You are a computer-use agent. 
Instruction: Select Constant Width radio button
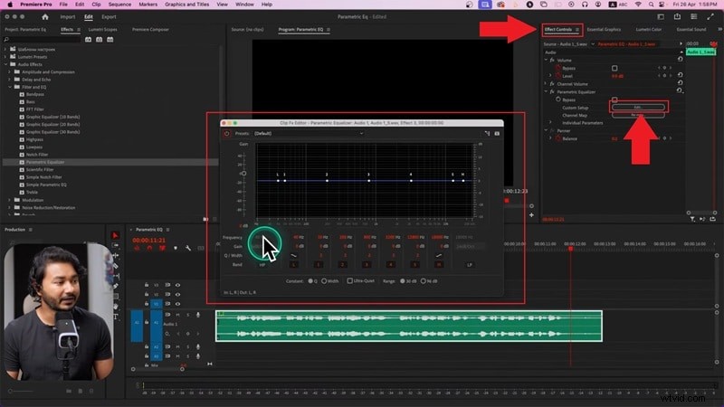click(x=324, y=280)
